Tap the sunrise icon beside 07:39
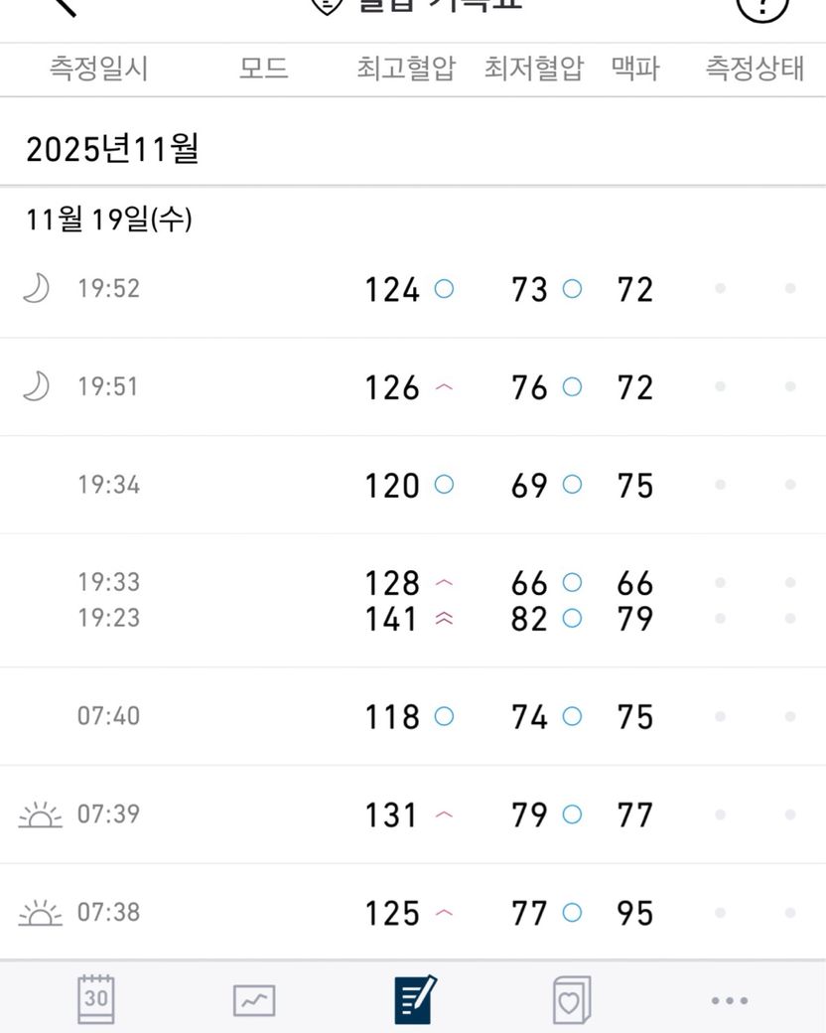 point(41,815)
